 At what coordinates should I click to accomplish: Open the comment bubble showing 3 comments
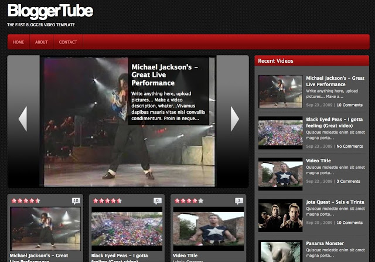click(x=239, y=200)
